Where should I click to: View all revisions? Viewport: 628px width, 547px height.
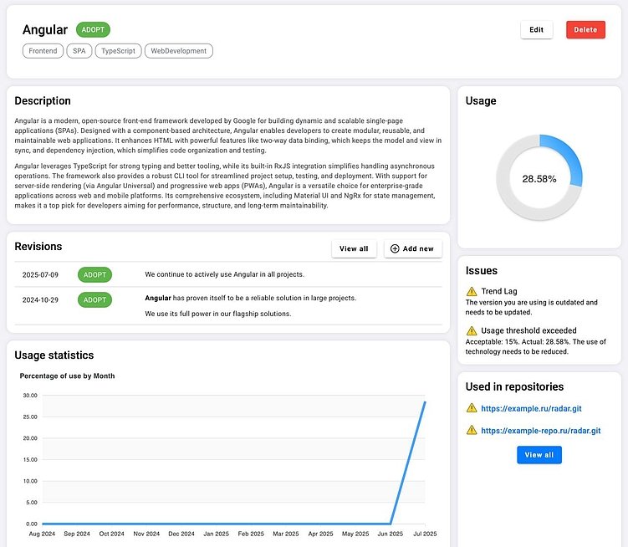[x=354, y=248]
